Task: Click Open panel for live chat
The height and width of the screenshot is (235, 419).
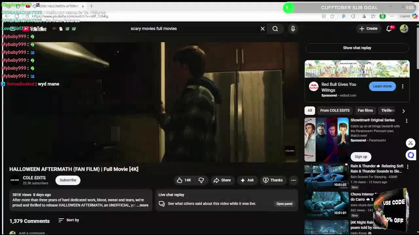Action: [284, 204]
